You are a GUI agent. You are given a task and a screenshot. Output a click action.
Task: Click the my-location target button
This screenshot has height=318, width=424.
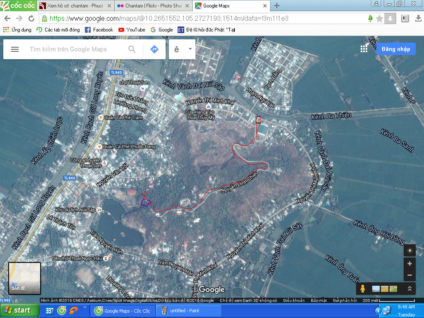(410, 251)
